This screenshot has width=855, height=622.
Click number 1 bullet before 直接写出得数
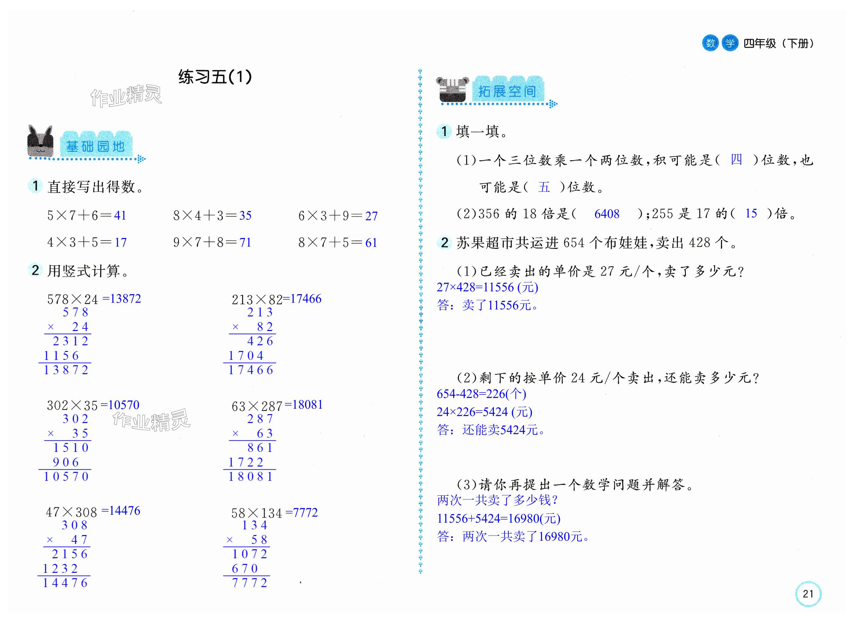[35, 185]
